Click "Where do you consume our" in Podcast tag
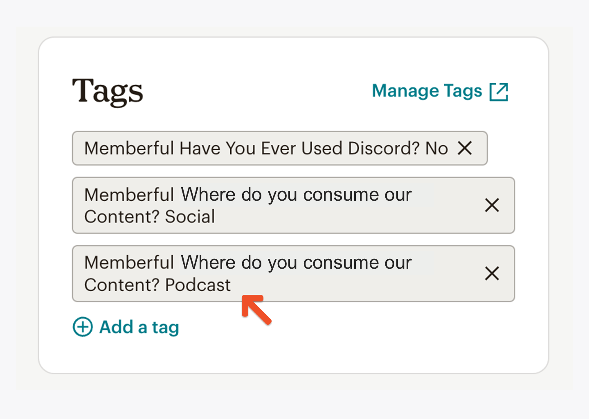The height and width of the screenshot is (419, 589). click(x=296, y=263)
